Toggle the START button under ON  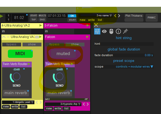72,20
